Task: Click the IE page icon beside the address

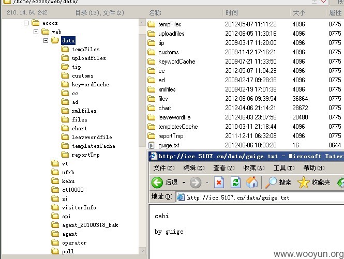Action: click(181, 197)
